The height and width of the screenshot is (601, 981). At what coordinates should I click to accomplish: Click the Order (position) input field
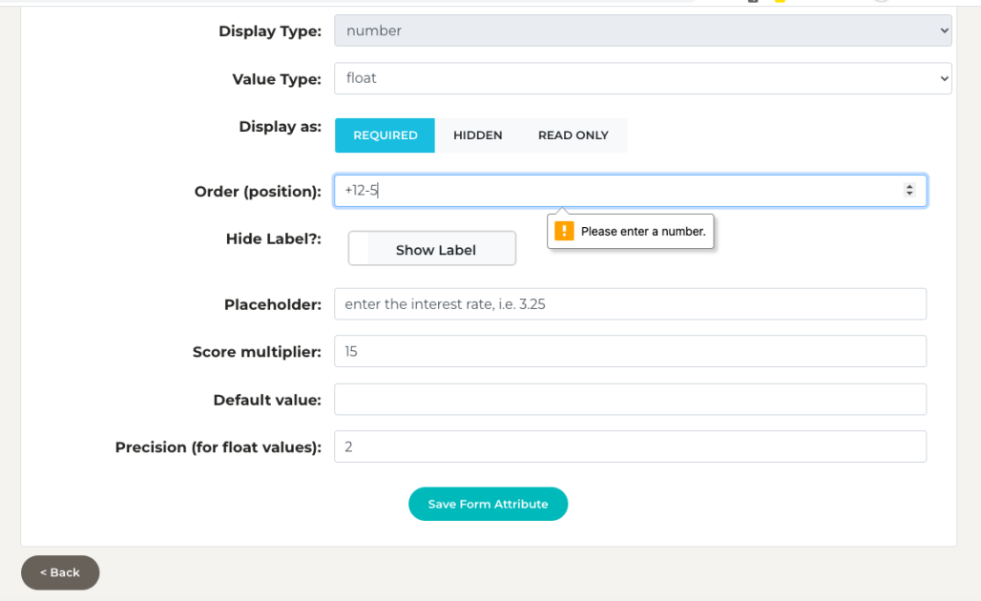[x=630, y=191]
